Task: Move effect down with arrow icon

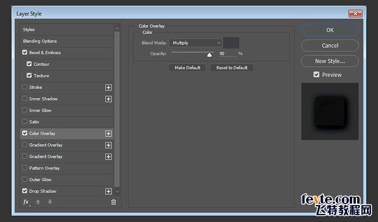Action: point(50,202)
